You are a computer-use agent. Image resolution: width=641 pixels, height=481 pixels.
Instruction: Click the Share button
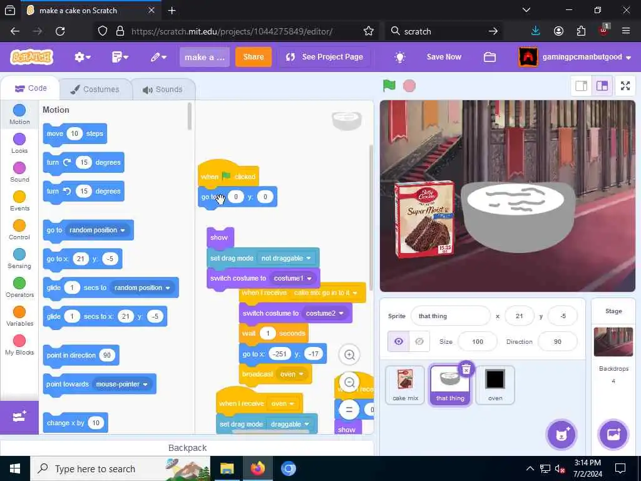(x=254, y=57)
